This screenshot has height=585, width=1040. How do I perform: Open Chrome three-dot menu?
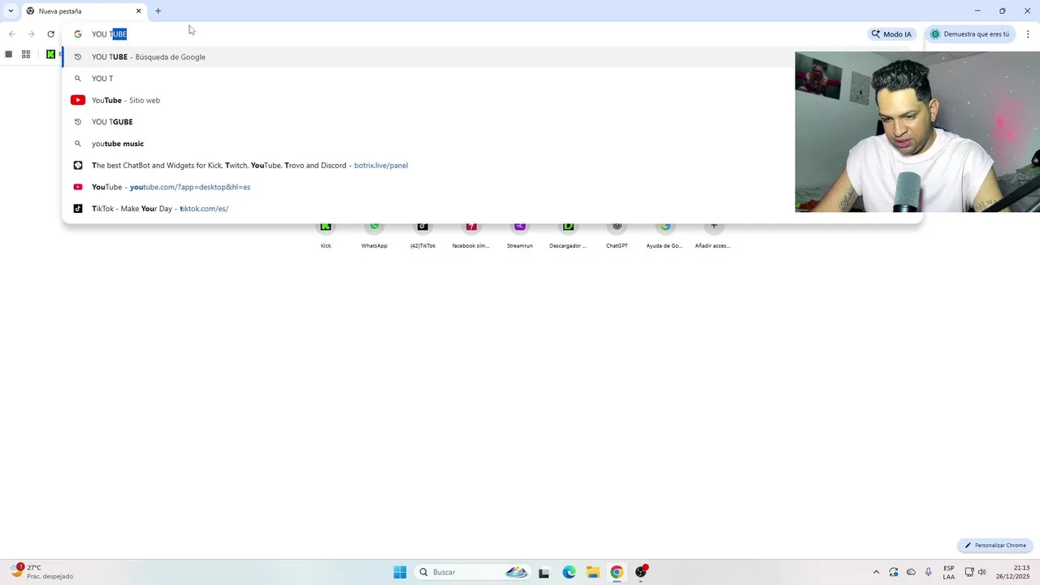click(1028, 34)
